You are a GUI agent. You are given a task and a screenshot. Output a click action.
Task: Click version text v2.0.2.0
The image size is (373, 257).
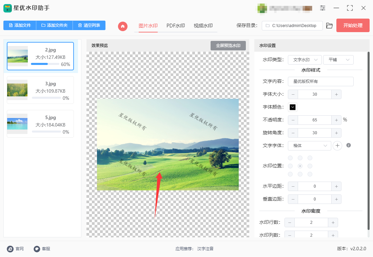tap(358, 249)
